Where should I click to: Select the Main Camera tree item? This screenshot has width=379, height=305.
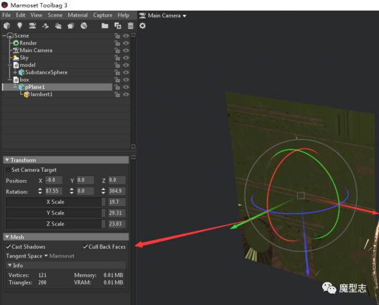(36, 50)
